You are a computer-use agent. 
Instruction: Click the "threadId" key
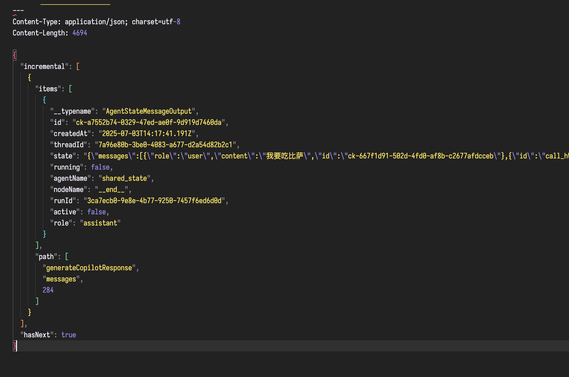69,145
